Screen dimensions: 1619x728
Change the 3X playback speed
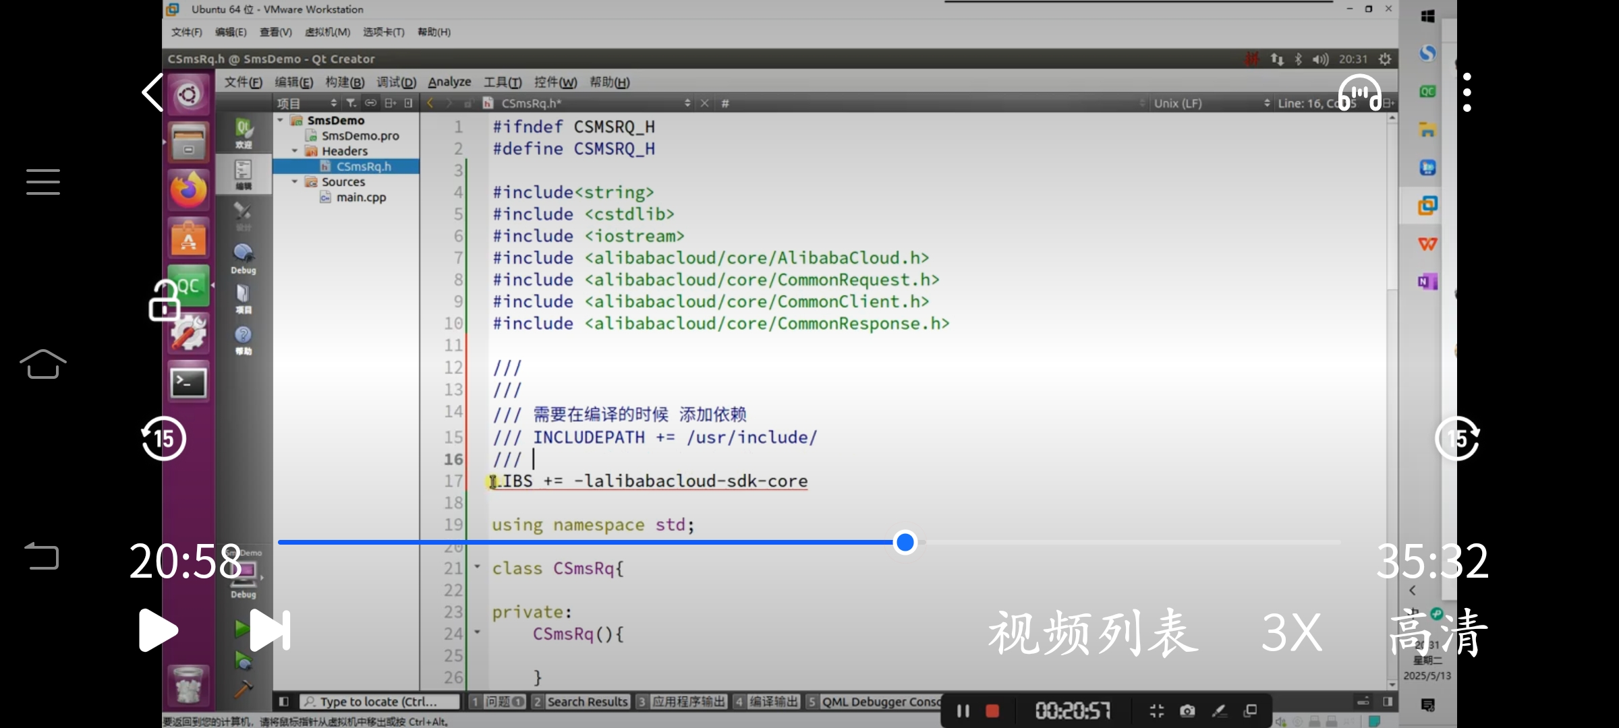(1291, 632)
